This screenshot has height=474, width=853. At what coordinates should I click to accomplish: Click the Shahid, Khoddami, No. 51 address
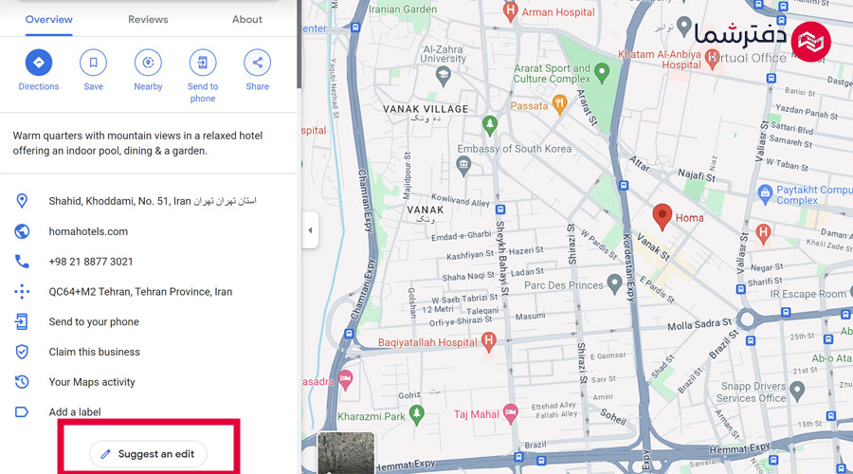153,201
